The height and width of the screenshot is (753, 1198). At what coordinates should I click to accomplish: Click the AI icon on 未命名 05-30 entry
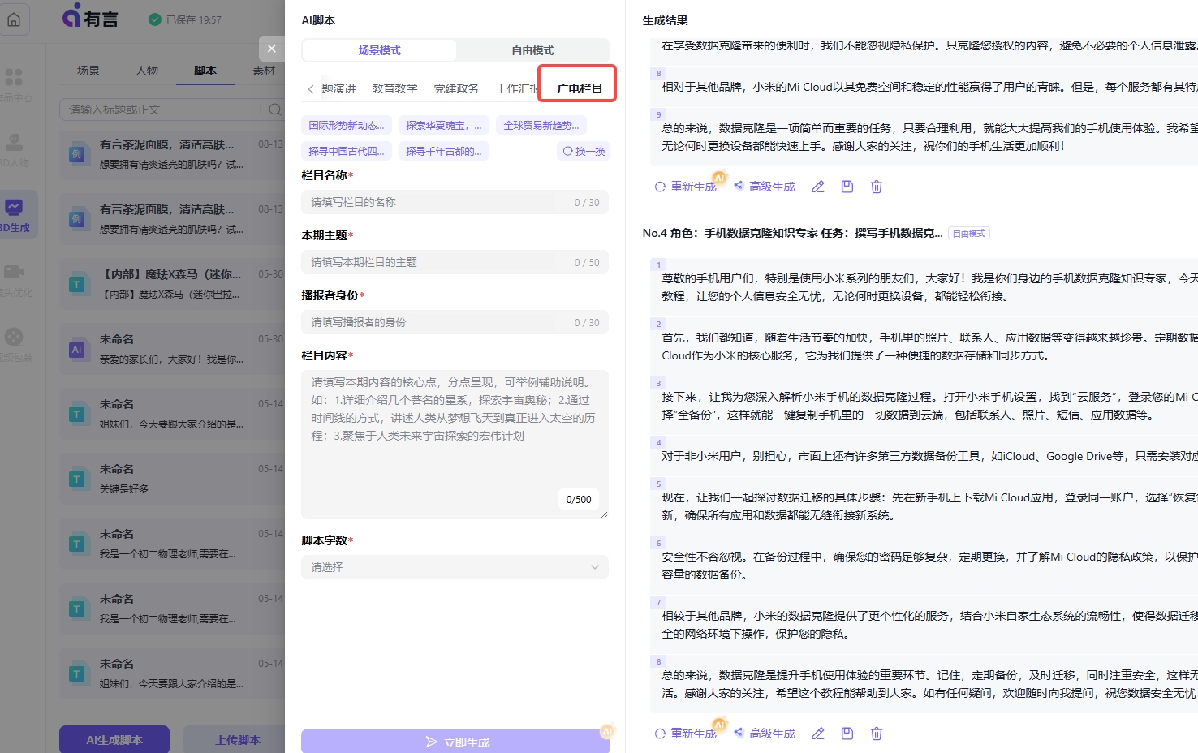77,350
